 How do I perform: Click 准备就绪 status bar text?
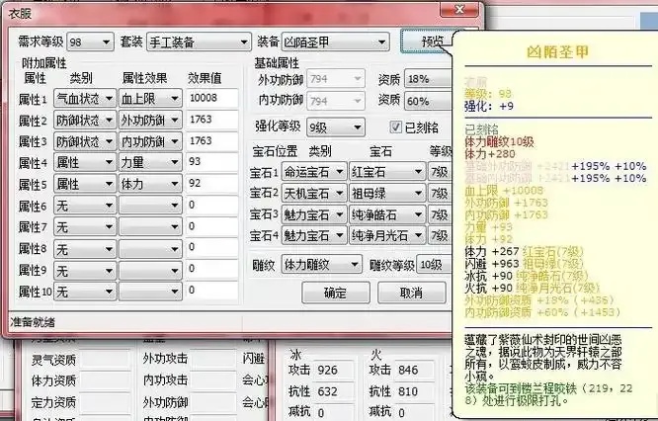[33, 322]
